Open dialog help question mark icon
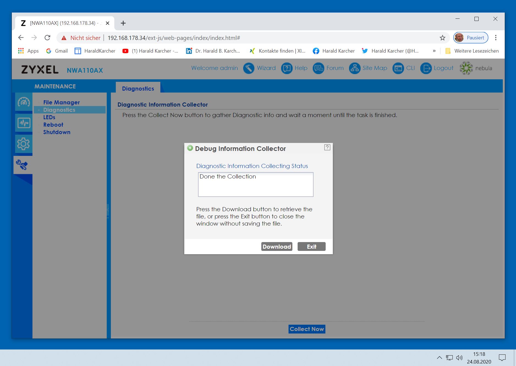Screen dimensions: 516x366 point(327,147)
